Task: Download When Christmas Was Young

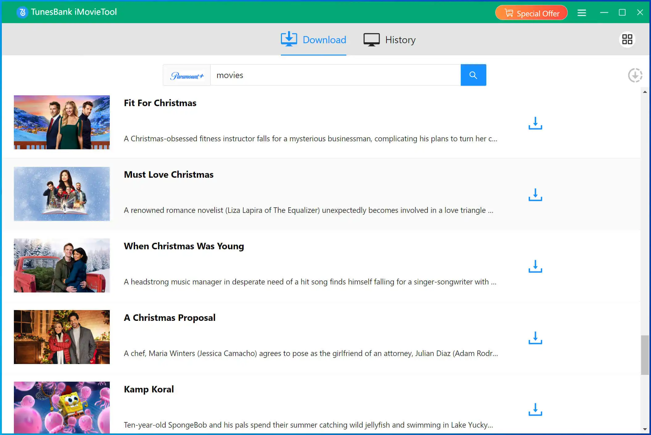Action: 535,266
